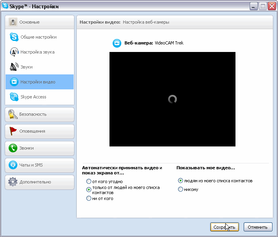Select 'только от людей из моего списка' option
278x237 pixels.
[89, 190]
